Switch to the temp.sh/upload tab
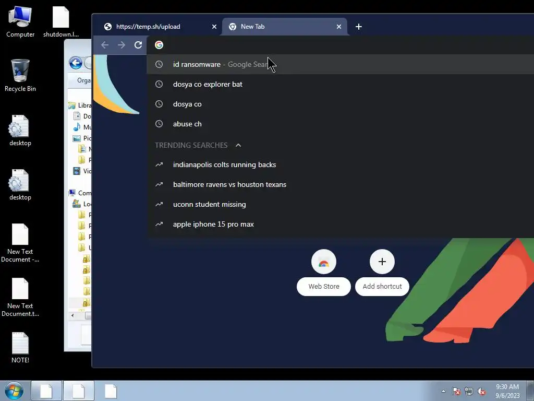This screenshot has width=534, height=401. pos(160,27)
